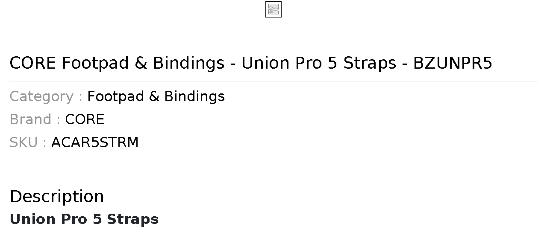
Task: Click Union Pro 5 Straps within the title
Action: tap(319, 63)
